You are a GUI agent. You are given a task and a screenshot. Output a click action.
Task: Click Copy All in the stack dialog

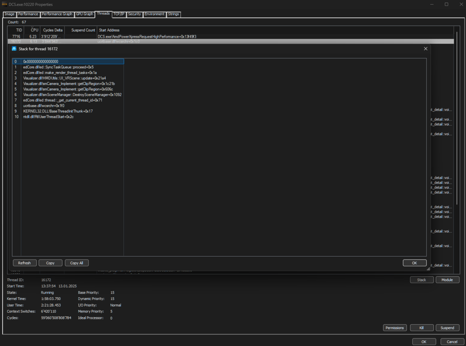[76, 262]
